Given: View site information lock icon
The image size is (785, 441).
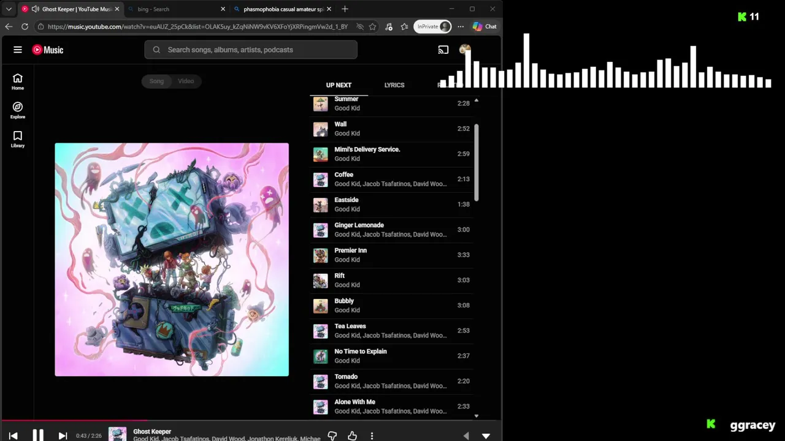Looking at the screenshot, I should pyautogui.click(x=40, y=26).
